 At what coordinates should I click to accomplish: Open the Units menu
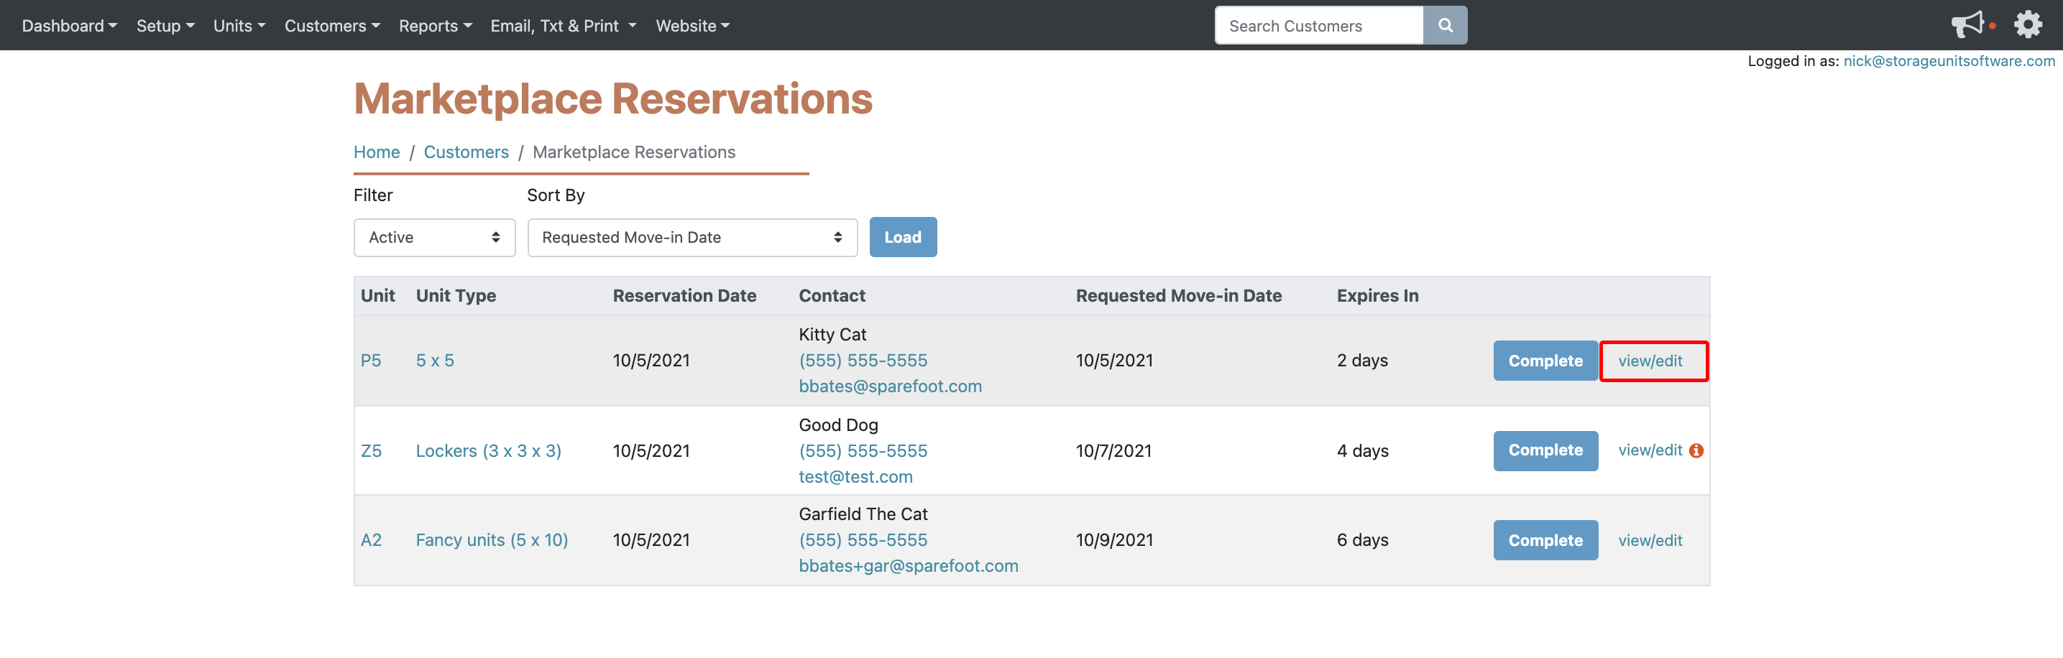[239, 26]
